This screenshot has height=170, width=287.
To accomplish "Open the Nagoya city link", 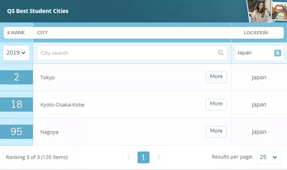I will (x=49, y=132).
